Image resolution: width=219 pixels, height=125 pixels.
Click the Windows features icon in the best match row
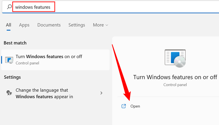(9, 60)
